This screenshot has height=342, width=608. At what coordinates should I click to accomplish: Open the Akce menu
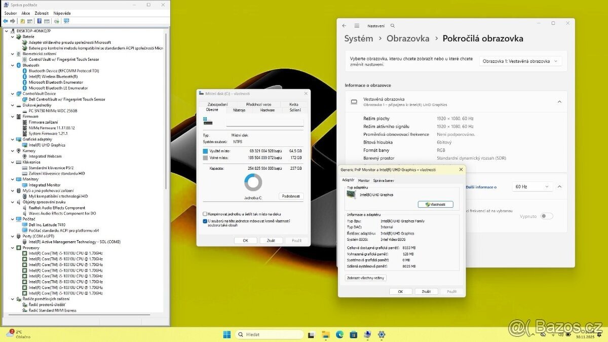(25, 13)
